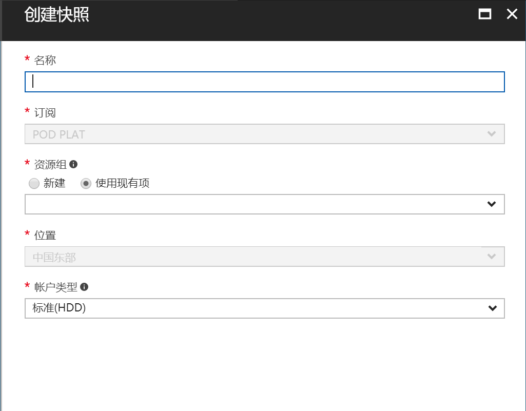Maximize the 创建快照 blade
This screenshot has height=411, width=526.
[x=485, y=14]
